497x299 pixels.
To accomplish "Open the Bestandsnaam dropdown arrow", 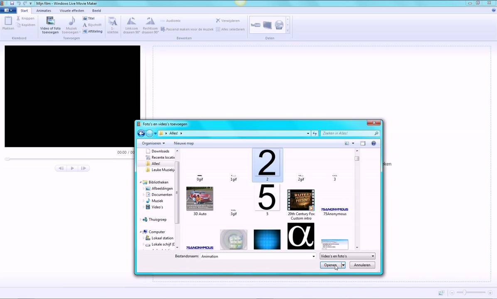I will click(313, 256).
